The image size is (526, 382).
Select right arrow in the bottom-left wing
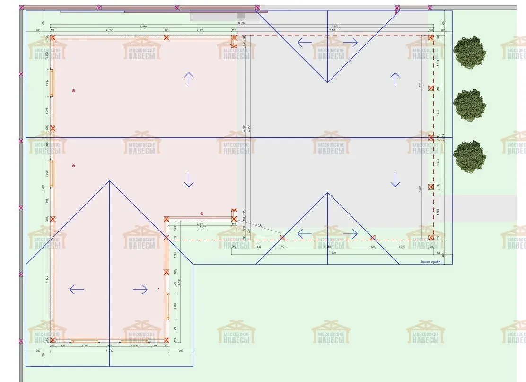point(140,290)
